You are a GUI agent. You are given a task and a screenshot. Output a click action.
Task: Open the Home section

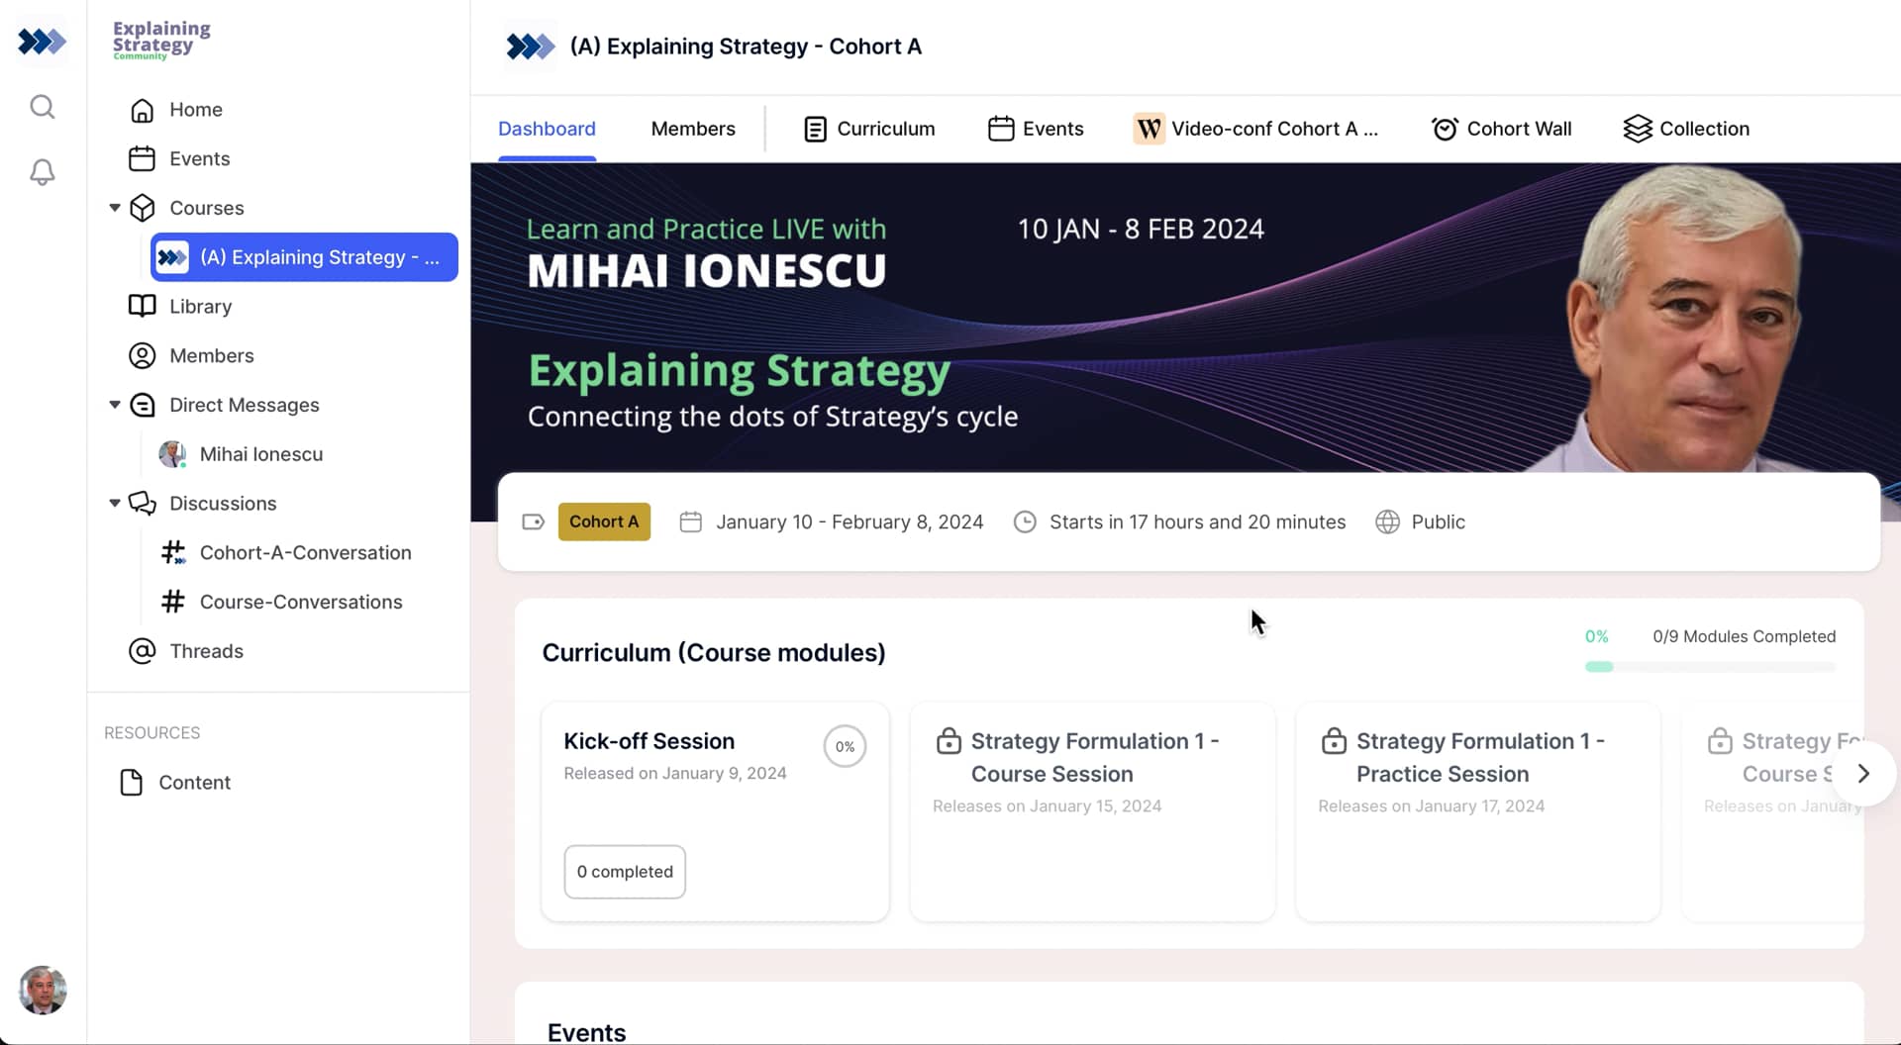coord(195,110)
